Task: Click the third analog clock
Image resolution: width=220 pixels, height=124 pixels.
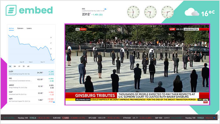Action: [167, 12]
